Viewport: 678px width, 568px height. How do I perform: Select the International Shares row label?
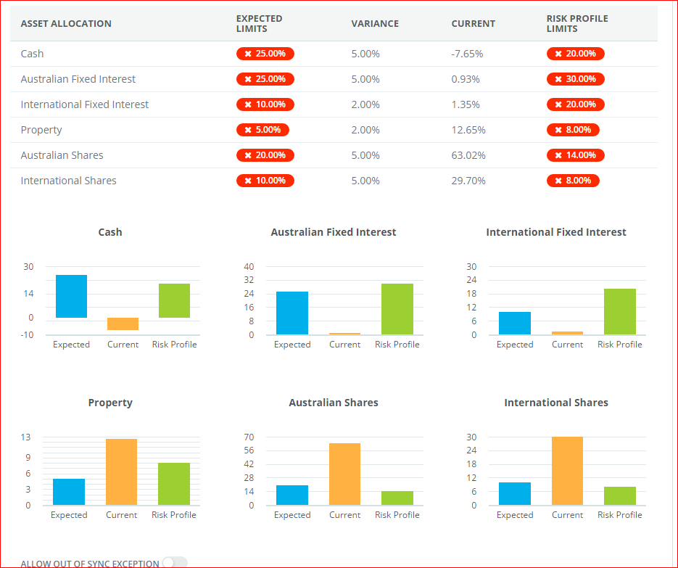[x=68, y=181]
